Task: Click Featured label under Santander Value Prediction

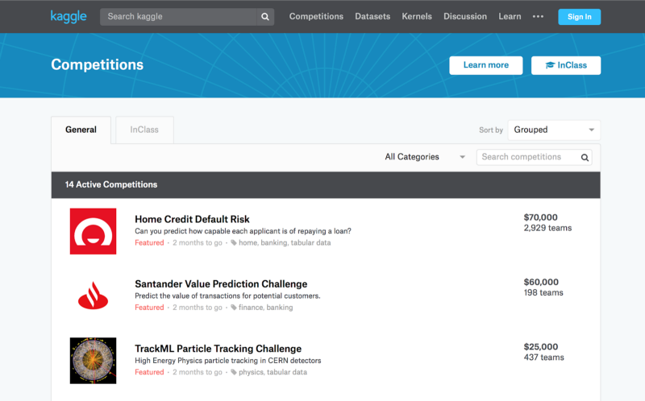Action: [x=149, y=308]
